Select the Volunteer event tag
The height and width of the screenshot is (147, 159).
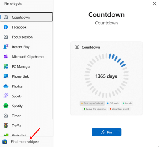(119, 109)
